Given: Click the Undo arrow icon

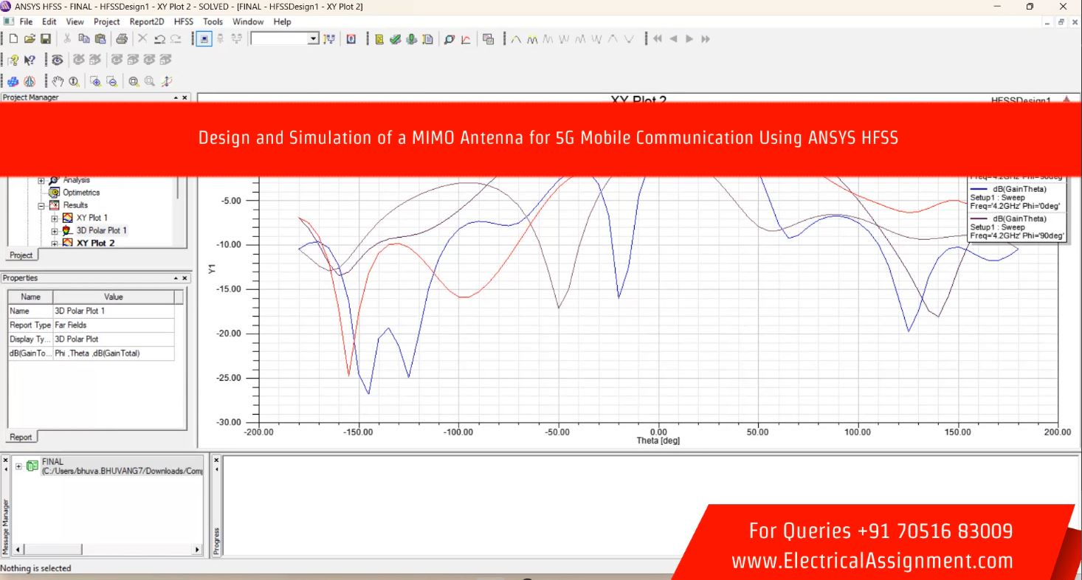Looking at the screenshot, I should tap(159, 39).
